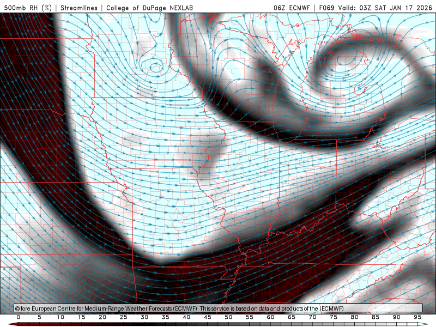
Task: Click the colorbar value label '25'
Action: [124, 317]
